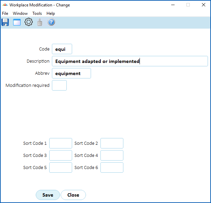
Task: Click the window title Workplace Modification - Change
Action: tap(40, 5)
